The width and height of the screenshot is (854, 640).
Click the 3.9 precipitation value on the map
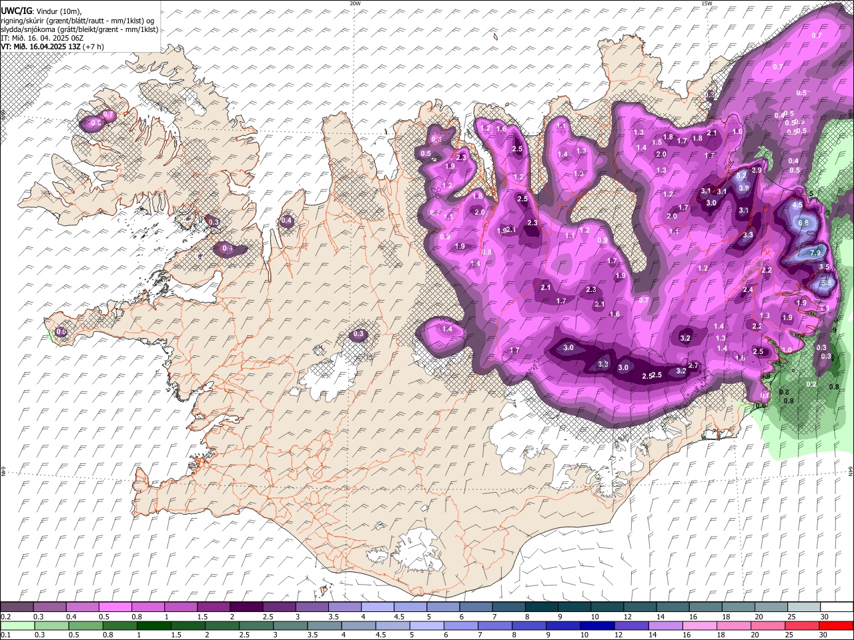pyautogui.click(x=744, y=189)
